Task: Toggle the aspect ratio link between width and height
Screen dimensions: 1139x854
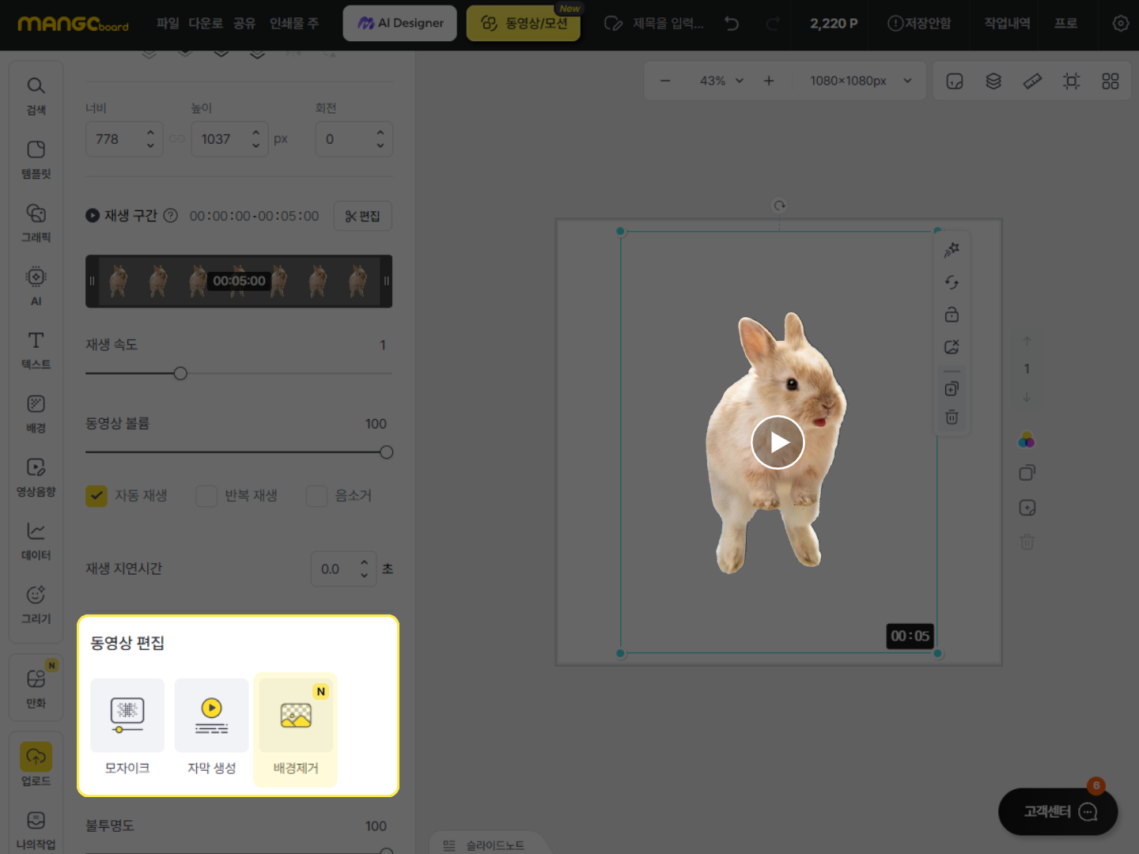Action: [177, 139]
